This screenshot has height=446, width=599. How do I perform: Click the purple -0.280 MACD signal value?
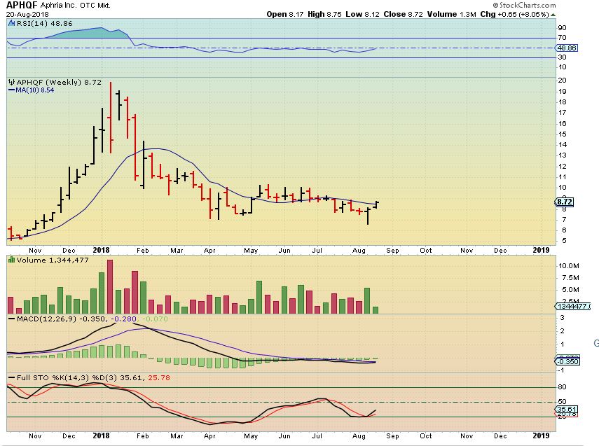pos(123,319)
